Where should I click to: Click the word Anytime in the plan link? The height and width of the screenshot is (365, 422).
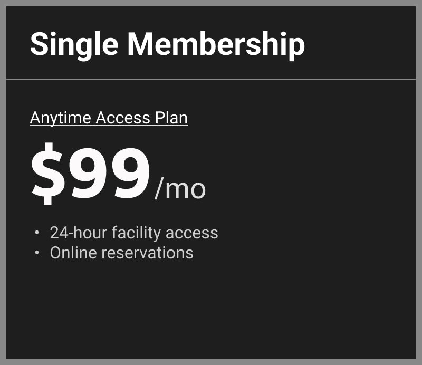[61, 118]
